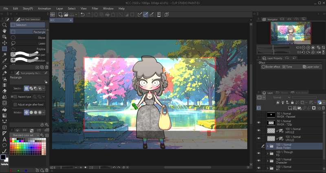Zoom out in Navigator panel

304,48
